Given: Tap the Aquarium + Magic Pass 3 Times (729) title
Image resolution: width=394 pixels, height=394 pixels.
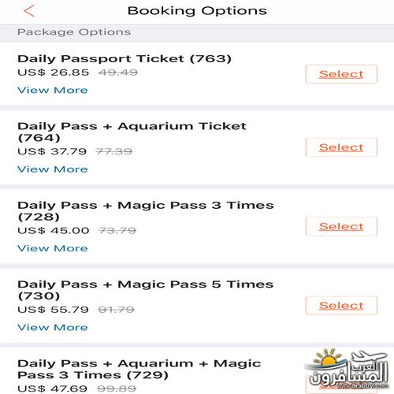Looking at the screenshot, I should click(x=139, y=369).
